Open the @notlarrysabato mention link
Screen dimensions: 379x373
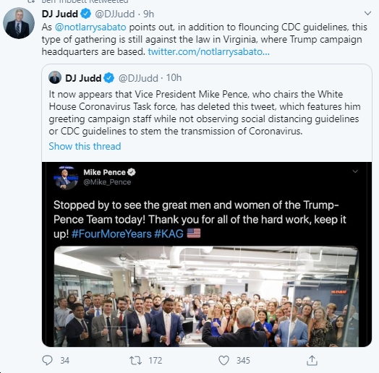pyautogui.click(x=90, y=27)
